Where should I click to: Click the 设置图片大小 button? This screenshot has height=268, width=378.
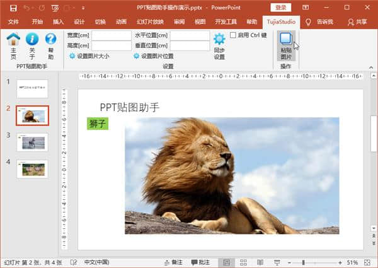[x=89, y=56]
